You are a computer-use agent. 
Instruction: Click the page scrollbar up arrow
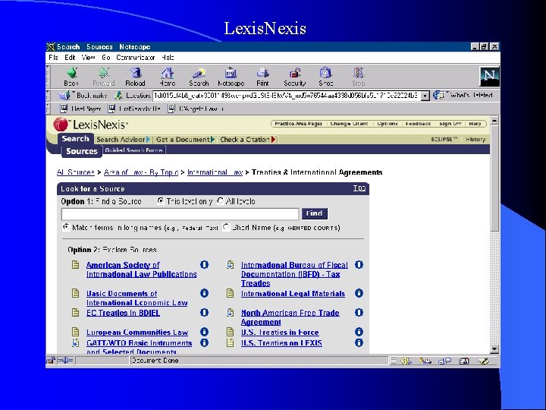[x=494, y=121]
